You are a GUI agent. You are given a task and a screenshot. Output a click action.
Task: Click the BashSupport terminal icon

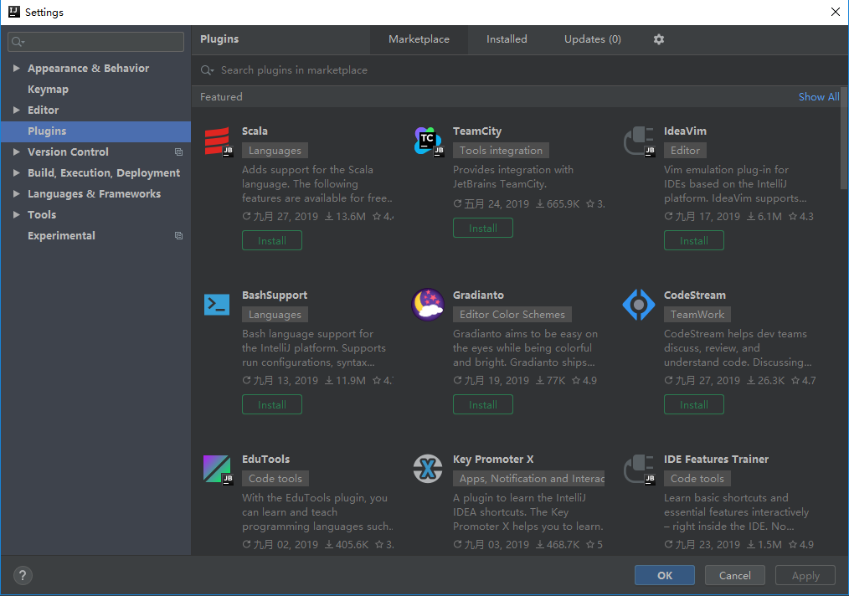217,305
